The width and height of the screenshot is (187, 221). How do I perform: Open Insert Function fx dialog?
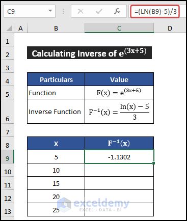tap(117, 11)
